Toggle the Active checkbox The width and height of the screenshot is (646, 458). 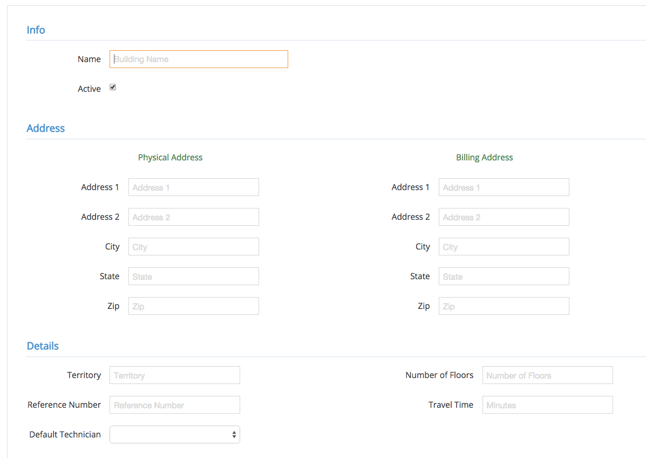pyautogui.click(x=113, y=87)
